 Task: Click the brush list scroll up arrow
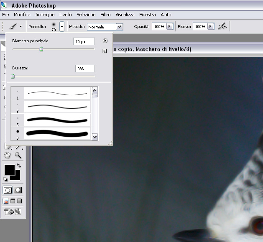(95, 91)
